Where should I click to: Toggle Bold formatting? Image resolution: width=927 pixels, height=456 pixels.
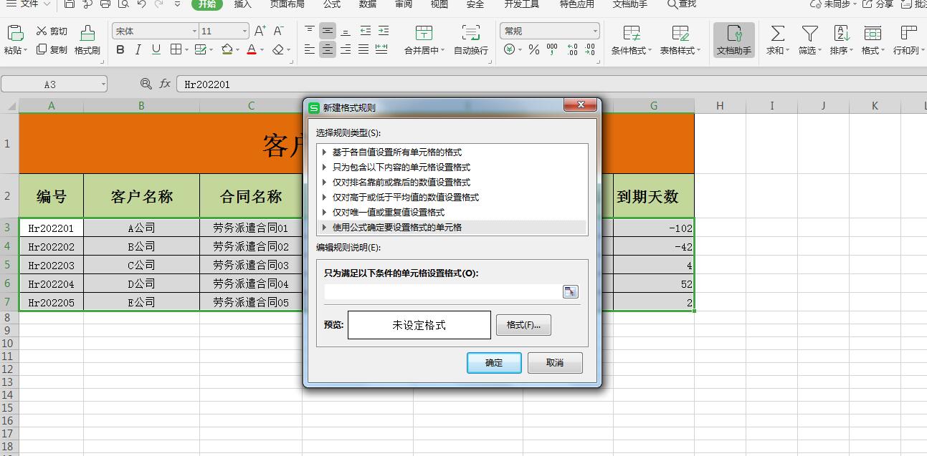point(120,49)
